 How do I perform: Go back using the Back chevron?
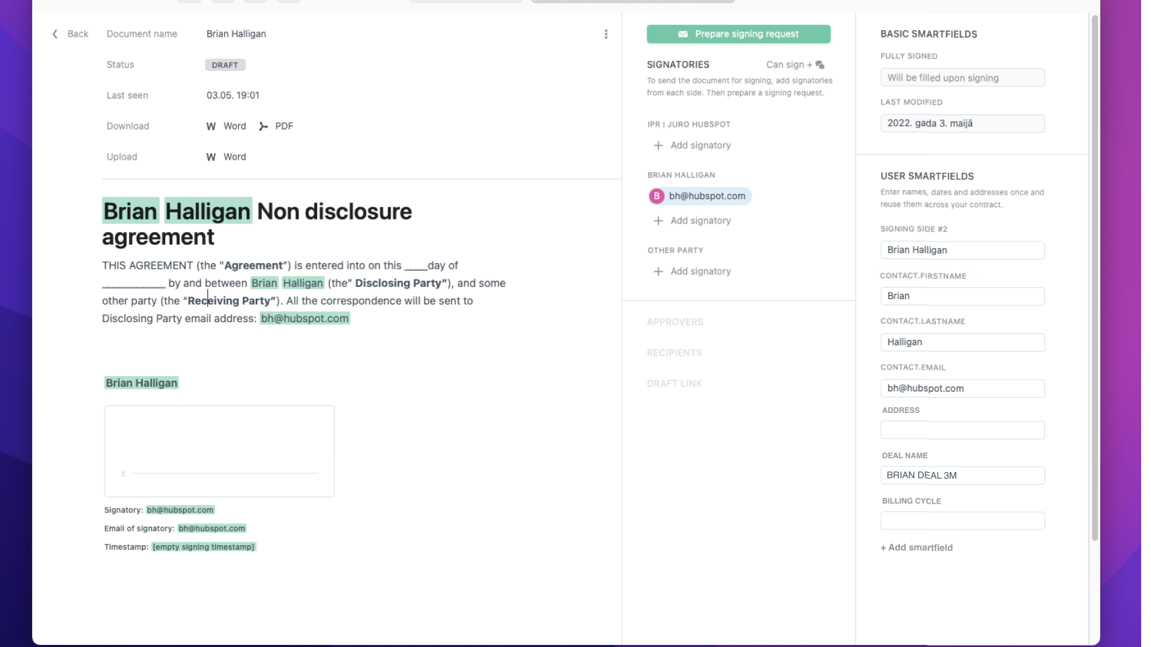tap(55, 34)
